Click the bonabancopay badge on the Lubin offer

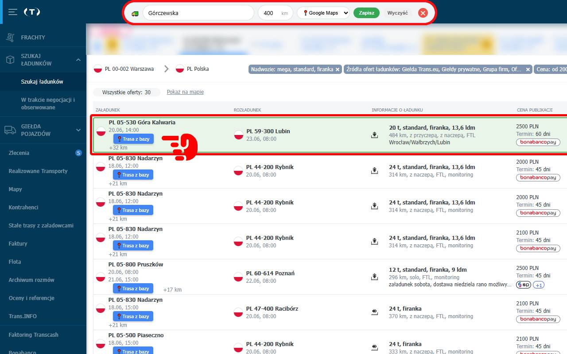pos(538,142)
